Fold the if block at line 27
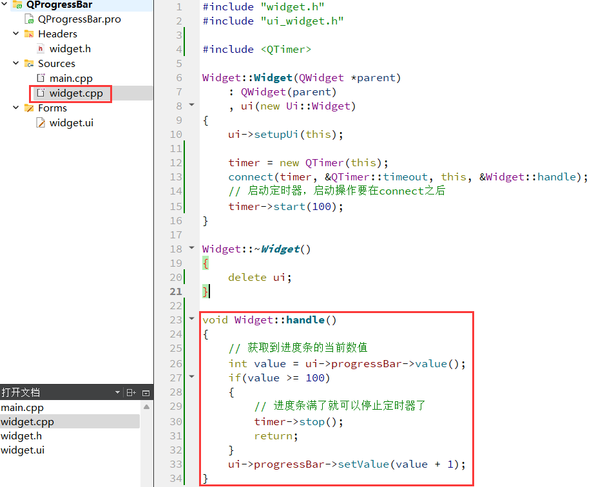The width and height of the screenshot is (594, 487). (192, 376)
